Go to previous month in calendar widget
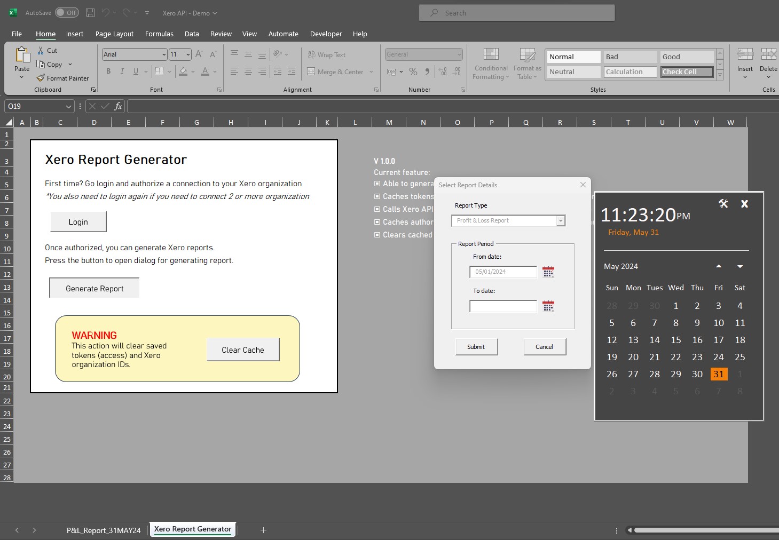 click(719, 266)
